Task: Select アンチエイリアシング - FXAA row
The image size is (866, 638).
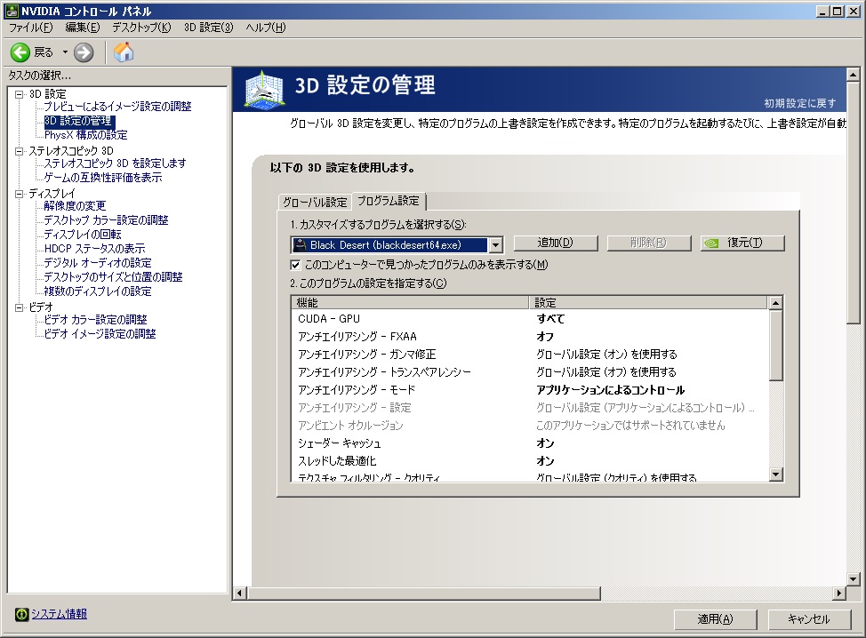Action: tap(530, 337)
